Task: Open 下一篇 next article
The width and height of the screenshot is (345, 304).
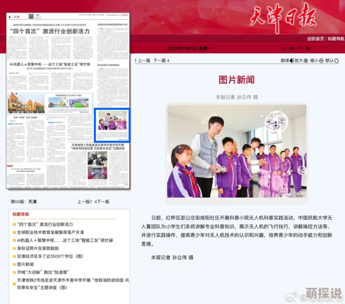Action: click(159, 60)
